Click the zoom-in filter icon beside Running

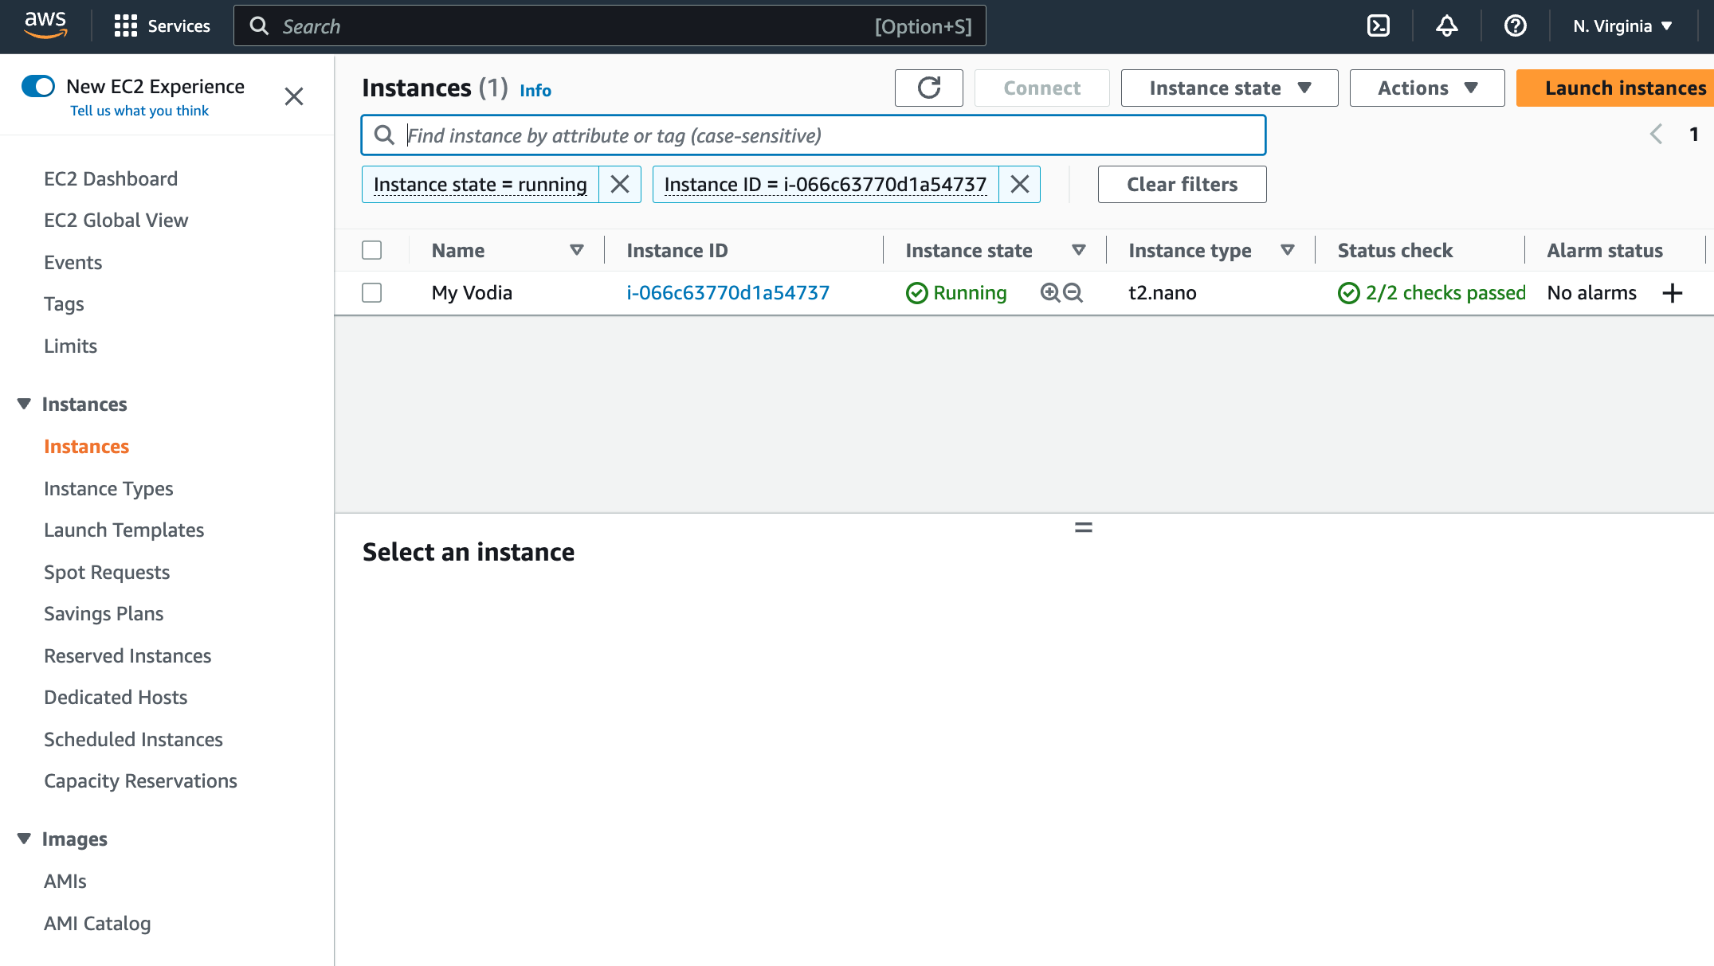coord(1050,293)
